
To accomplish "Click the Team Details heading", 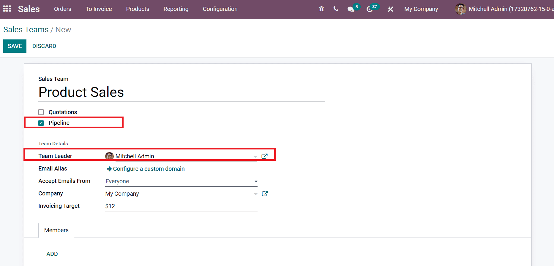I will point(53,144).
